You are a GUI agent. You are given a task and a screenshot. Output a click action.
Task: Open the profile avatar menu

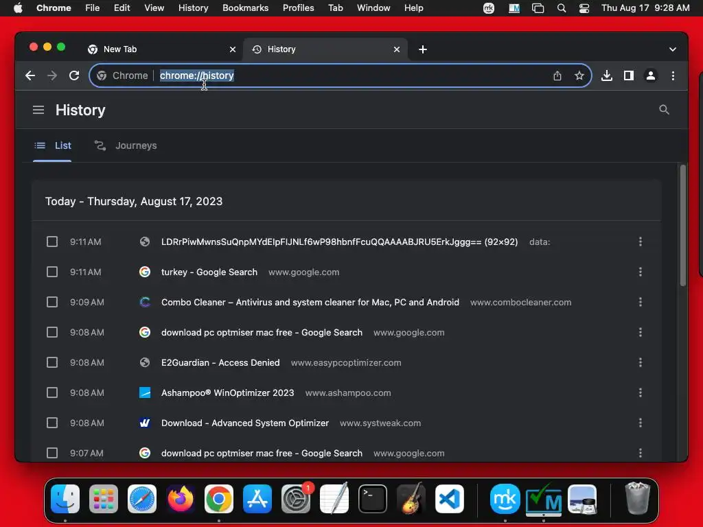(x=651, y=75)
